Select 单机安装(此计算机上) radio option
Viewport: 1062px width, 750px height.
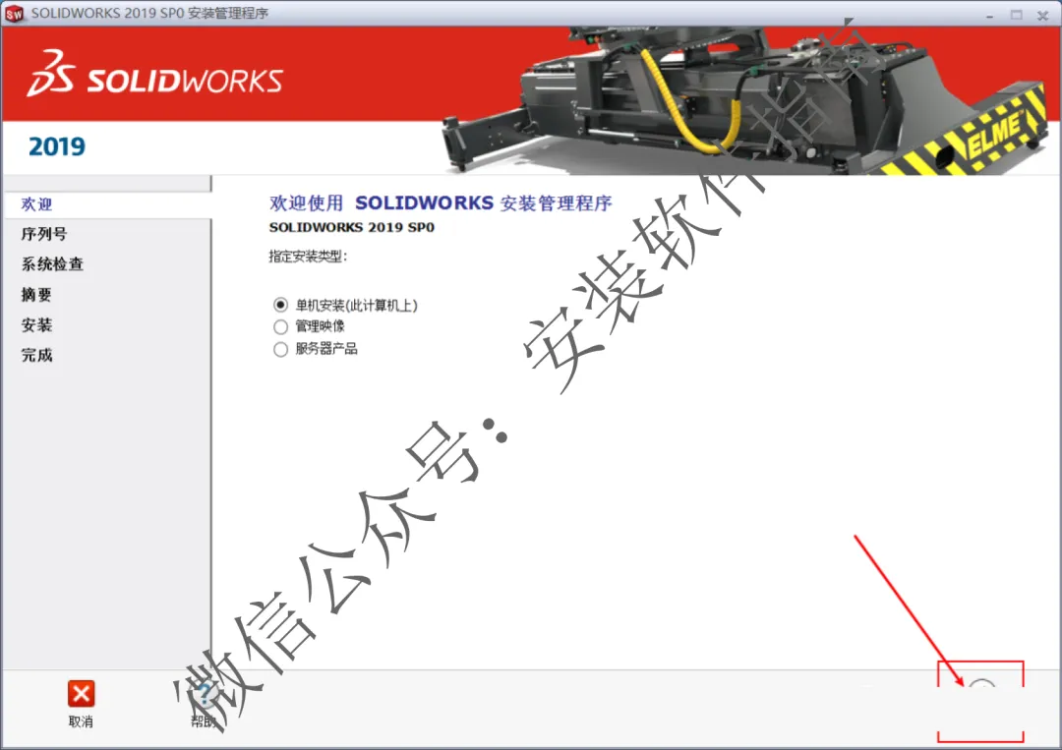280,305
